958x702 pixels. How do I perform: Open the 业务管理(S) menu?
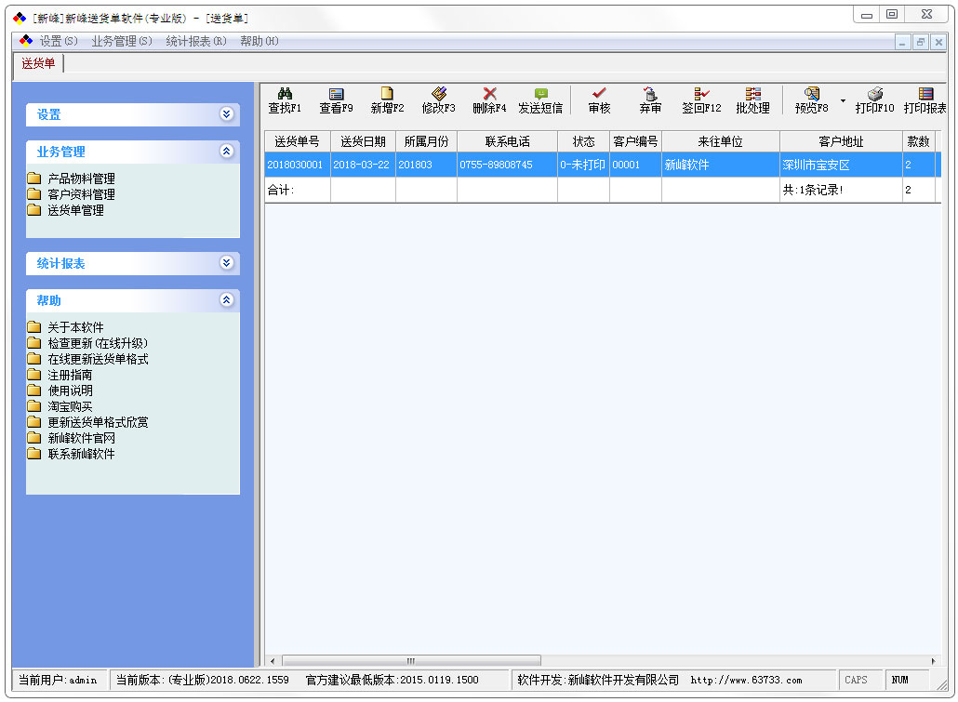click(x=122, y=41)
